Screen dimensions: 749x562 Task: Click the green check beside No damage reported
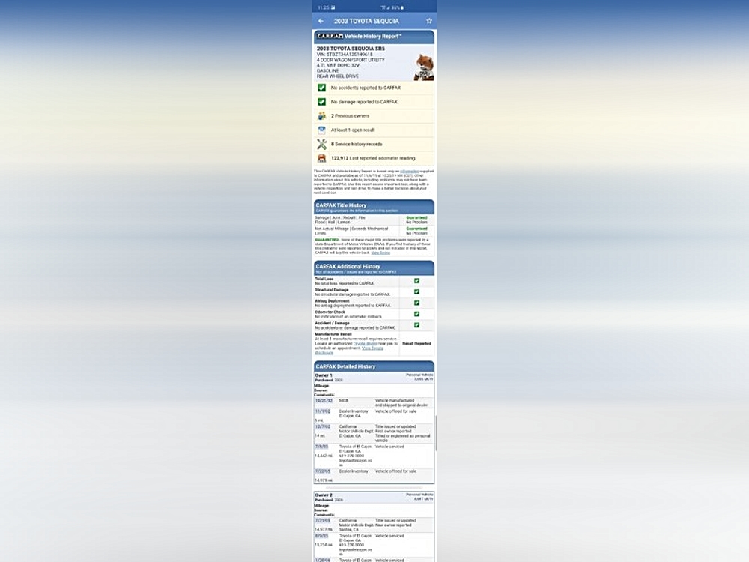[321, 102]
